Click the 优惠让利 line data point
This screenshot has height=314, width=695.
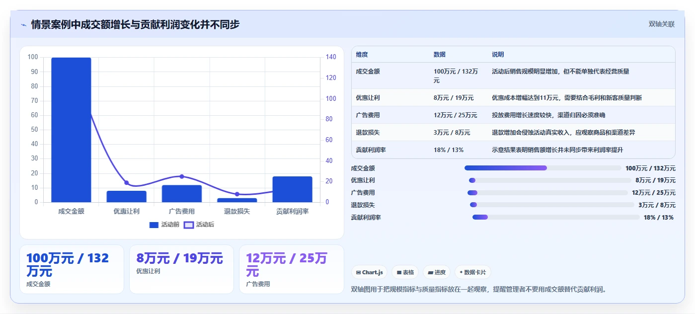tap(126, 183)
